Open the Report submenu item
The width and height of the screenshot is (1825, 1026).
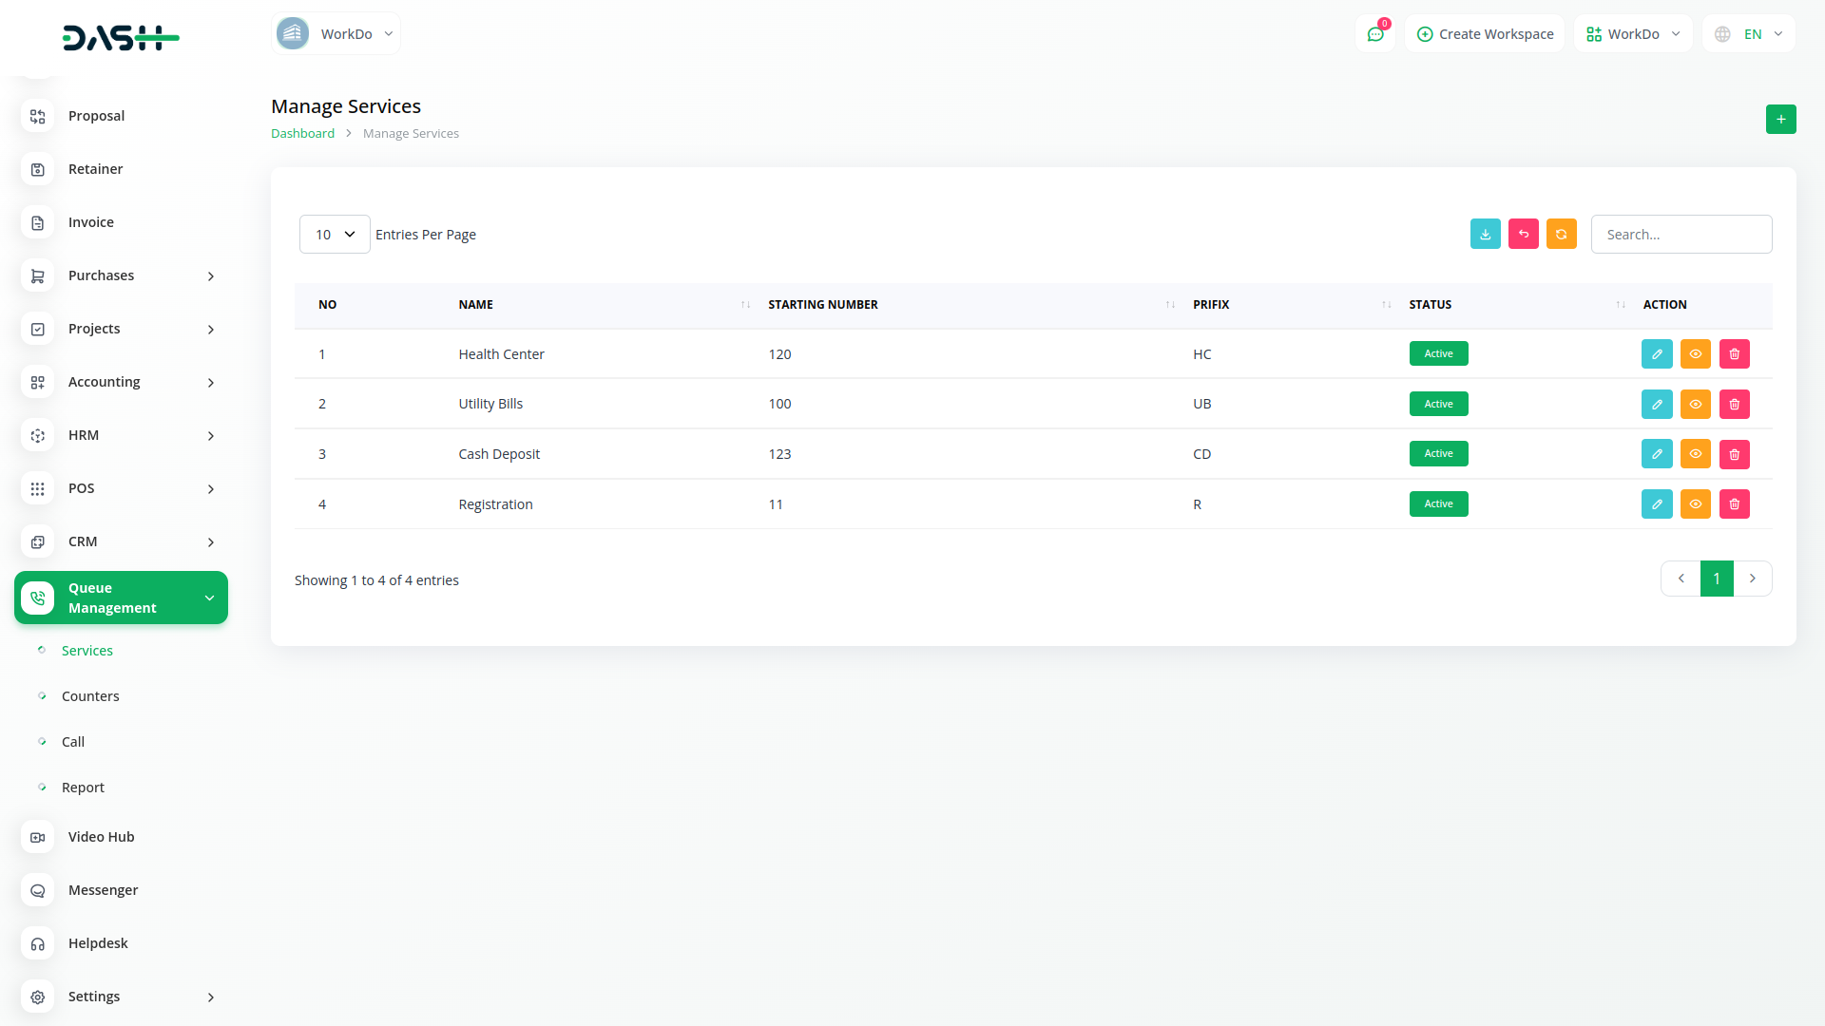click(x=83, y=788)
